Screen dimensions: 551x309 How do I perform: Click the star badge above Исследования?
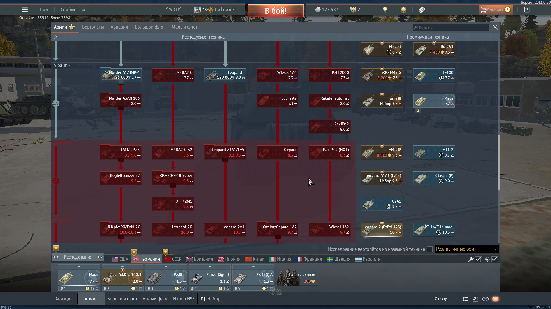(56, 249)
